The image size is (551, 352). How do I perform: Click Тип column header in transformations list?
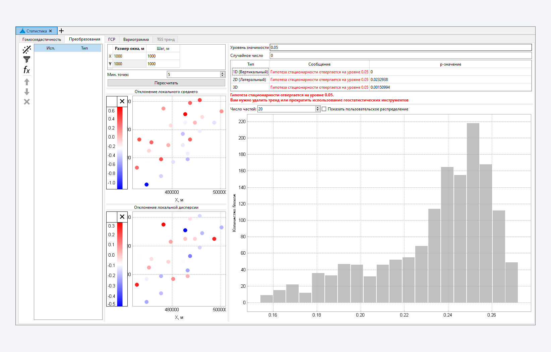84,48
